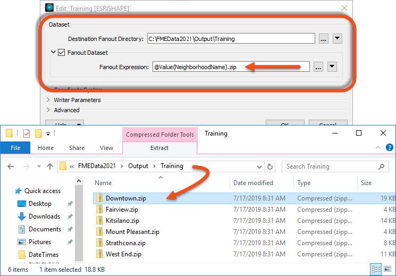Viewport: 396px width, 276px height.
Task: Click the Destination Fanout Directory path field
Action: pyautogui.click(x=231, y=39)
